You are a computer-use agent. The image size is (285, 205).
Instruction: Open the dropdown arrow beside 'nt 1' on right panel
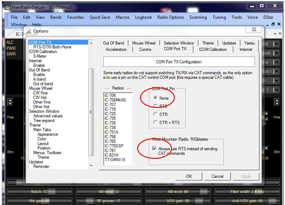[x=276, y=72]
